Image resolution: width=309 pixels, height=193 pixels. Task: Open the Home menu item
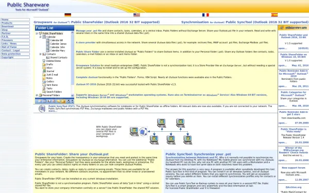[15, 20]
